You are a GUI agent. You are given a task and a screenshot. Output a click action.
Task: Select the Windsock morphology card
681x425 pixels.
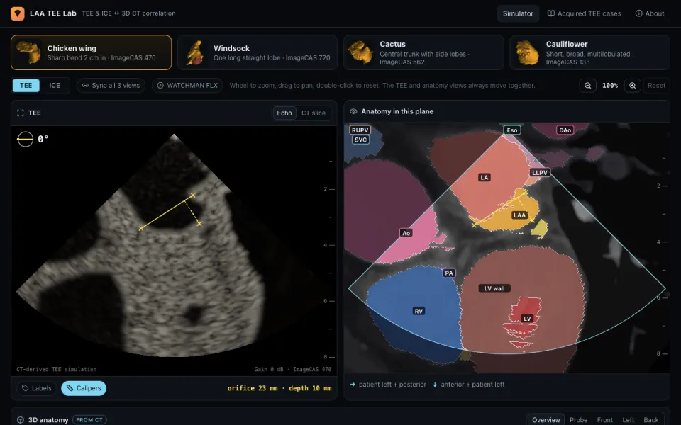(x=258, y=52)
